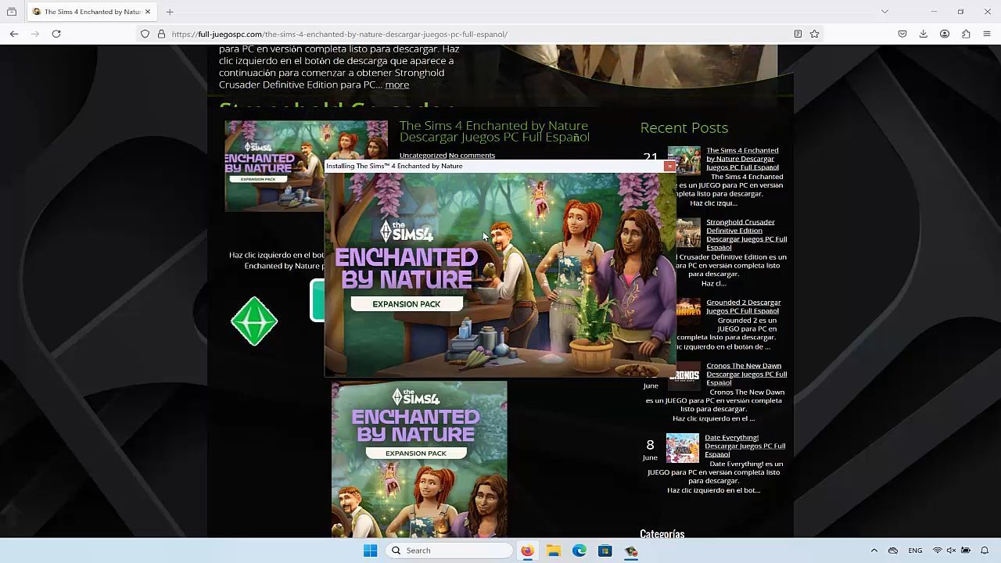Launch Microsoft Edge from the taskbar

[579, 550]
